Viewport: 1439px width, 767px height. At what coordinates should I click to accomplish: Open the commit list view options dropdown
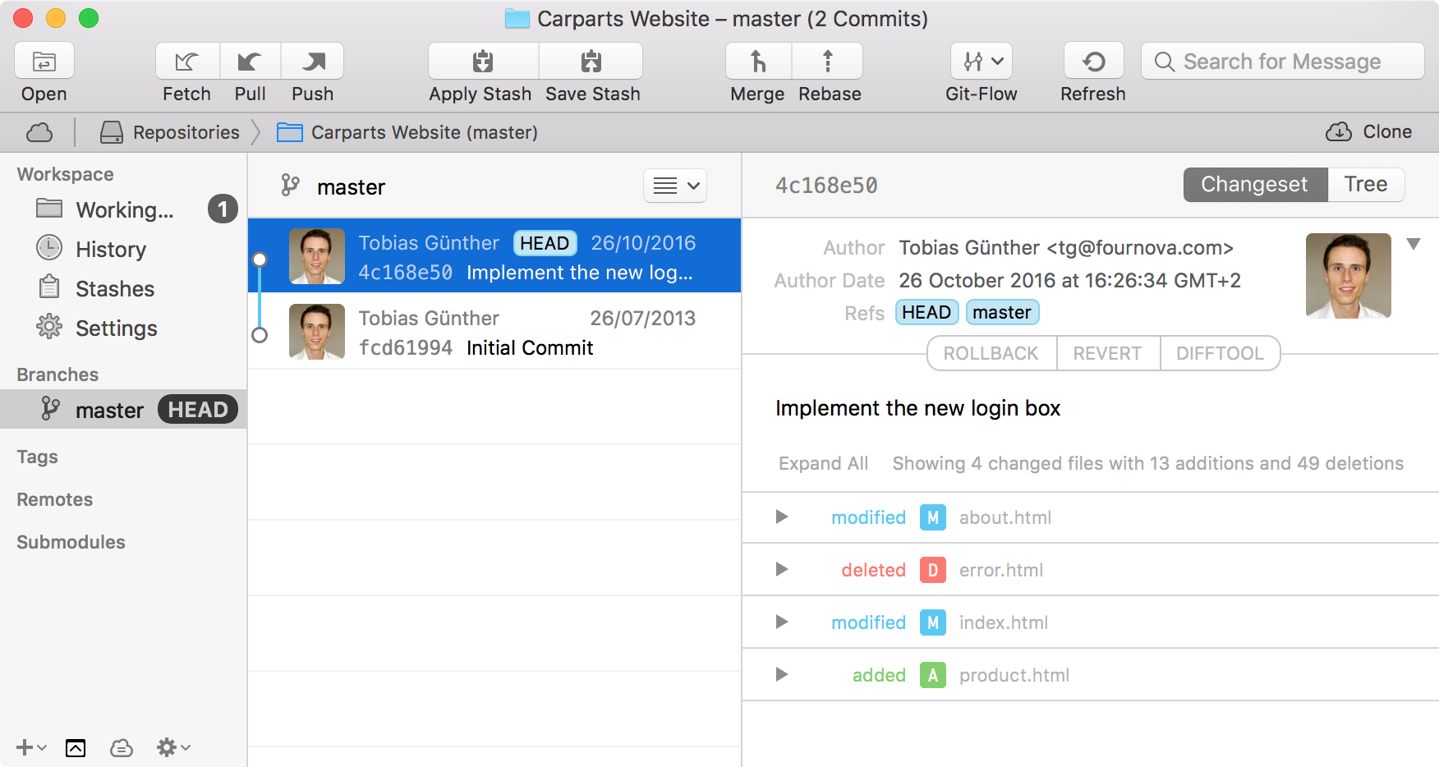pyautogui.click(x=675, y=186)
